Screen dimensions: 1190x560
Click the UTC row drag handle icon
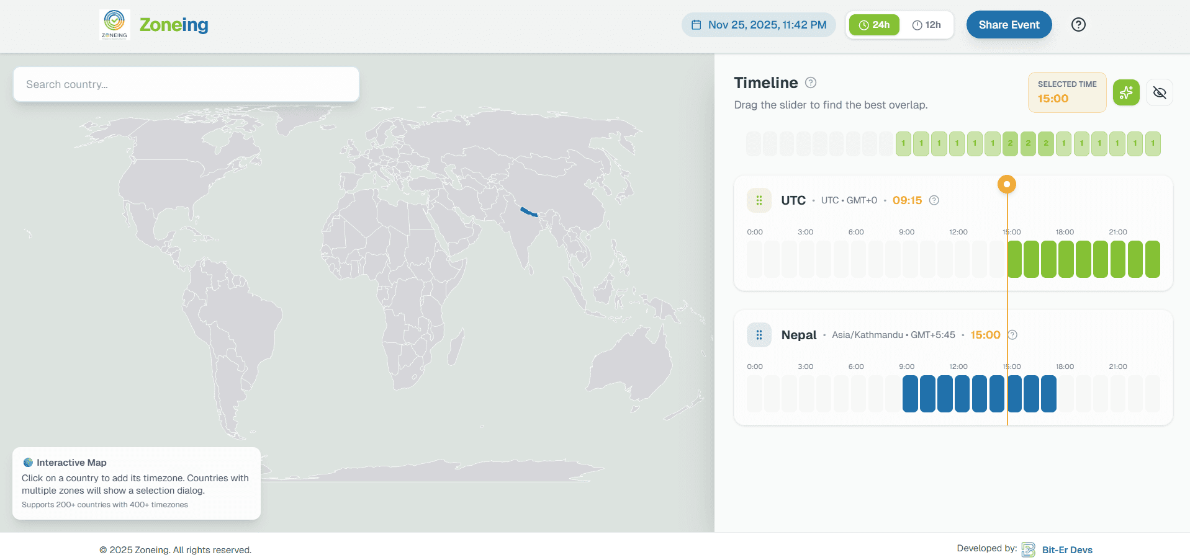pos(759,200)
